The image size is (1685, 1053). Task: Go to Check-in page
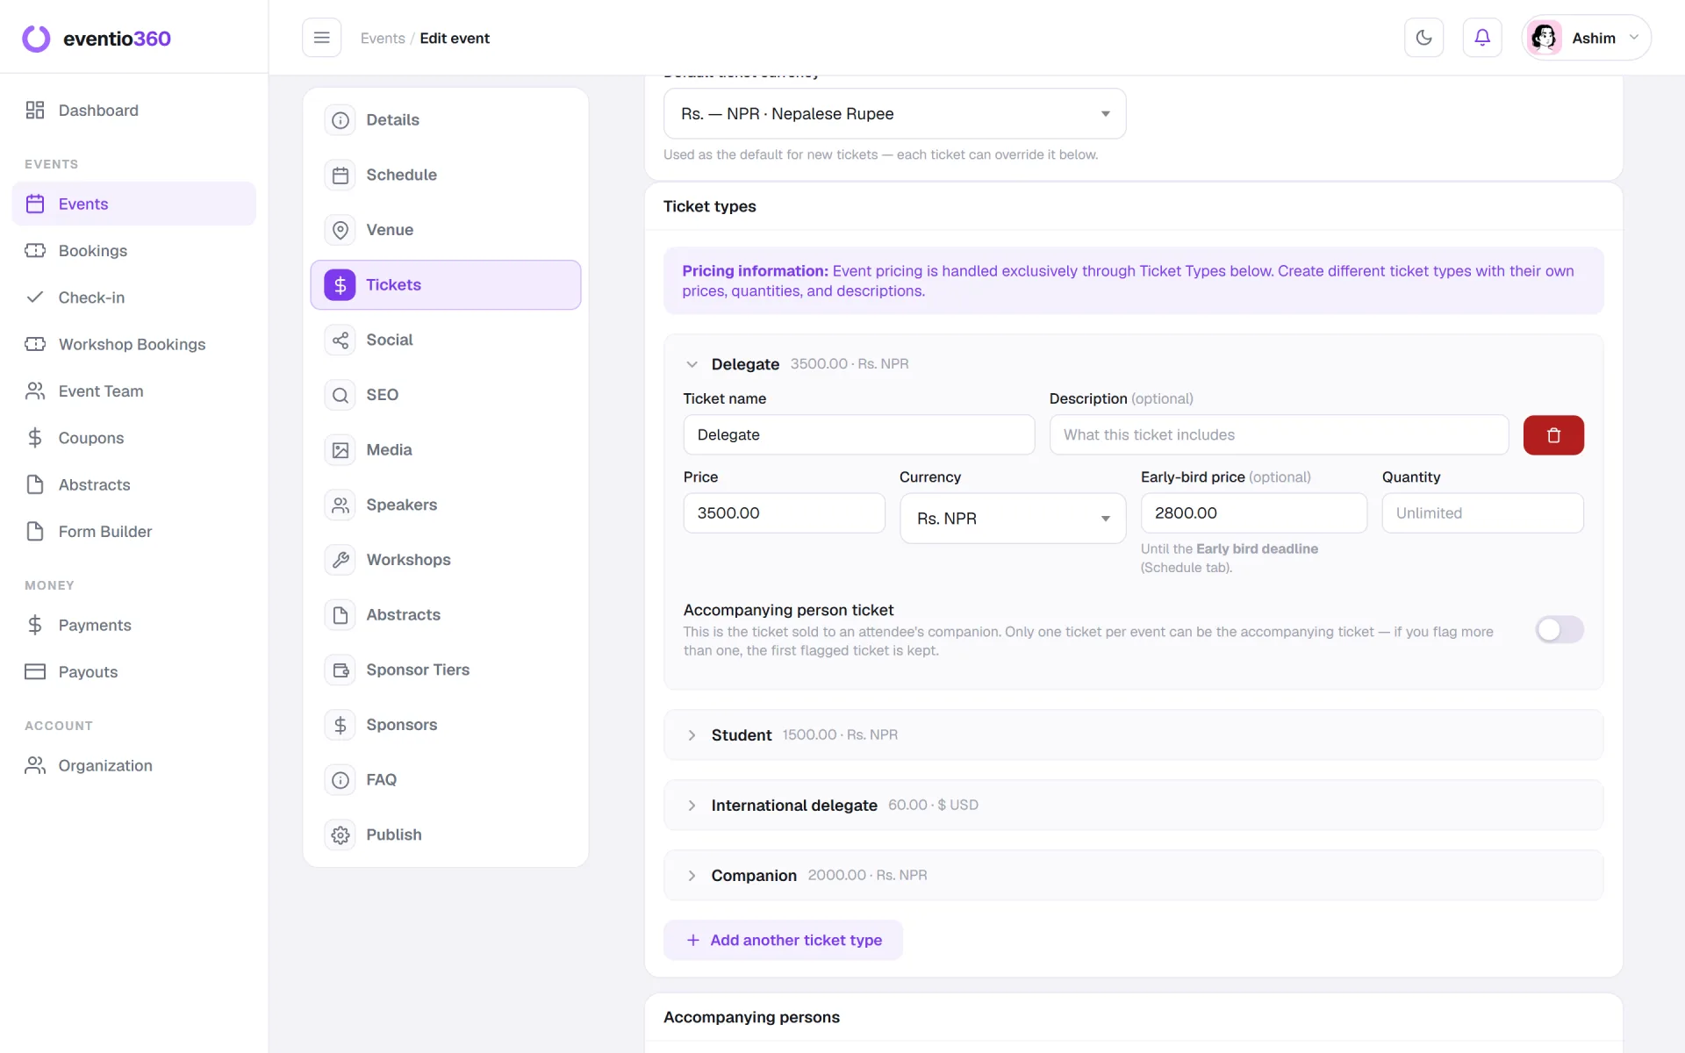[133, 297]
